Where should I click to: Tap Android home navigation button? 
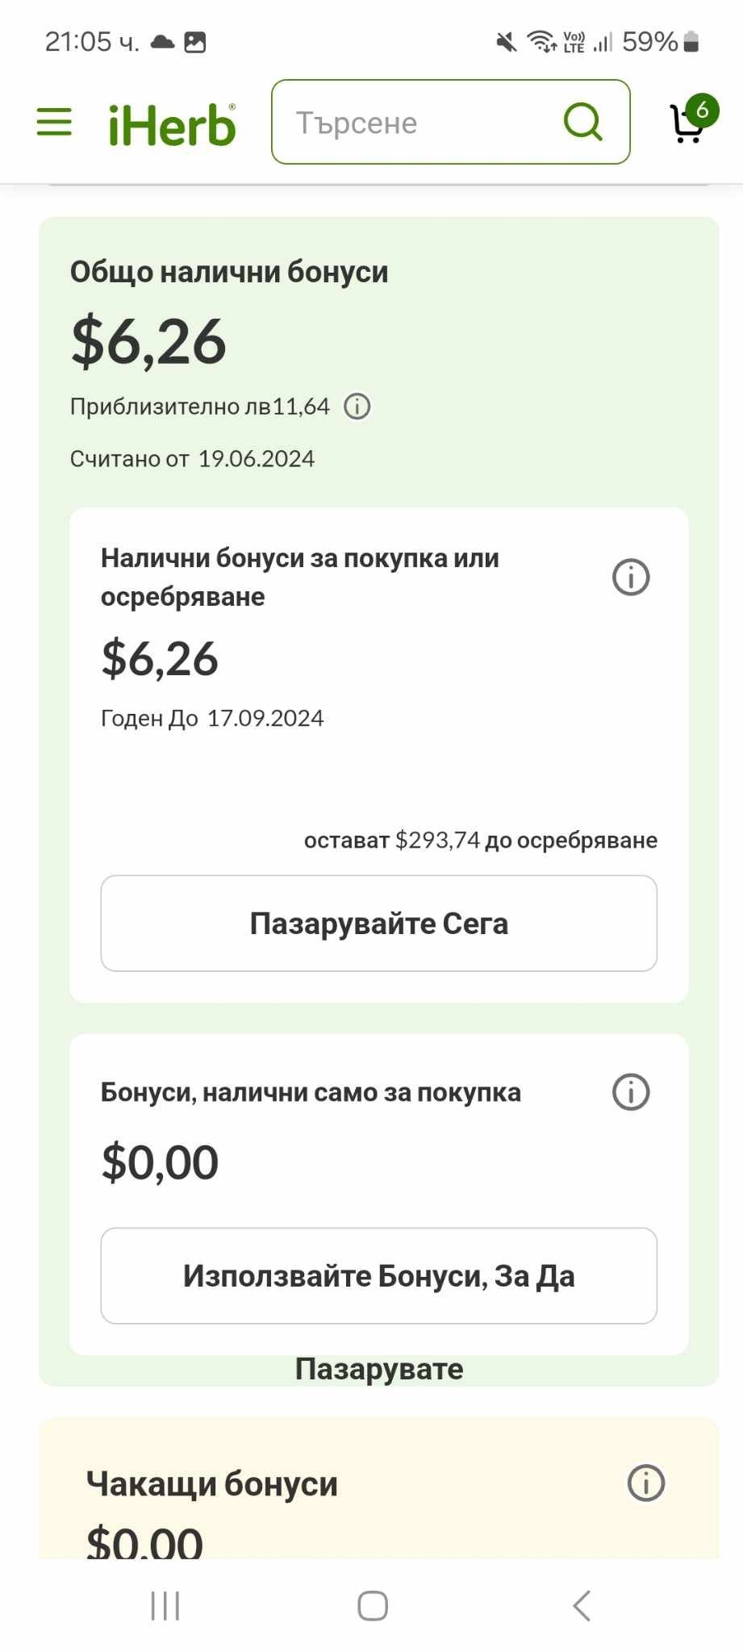pyautogui.click(x=373, y=1606)
